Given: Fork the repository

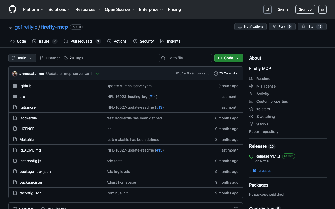Looking at the screenshot, I should click(x=282, y=27).
